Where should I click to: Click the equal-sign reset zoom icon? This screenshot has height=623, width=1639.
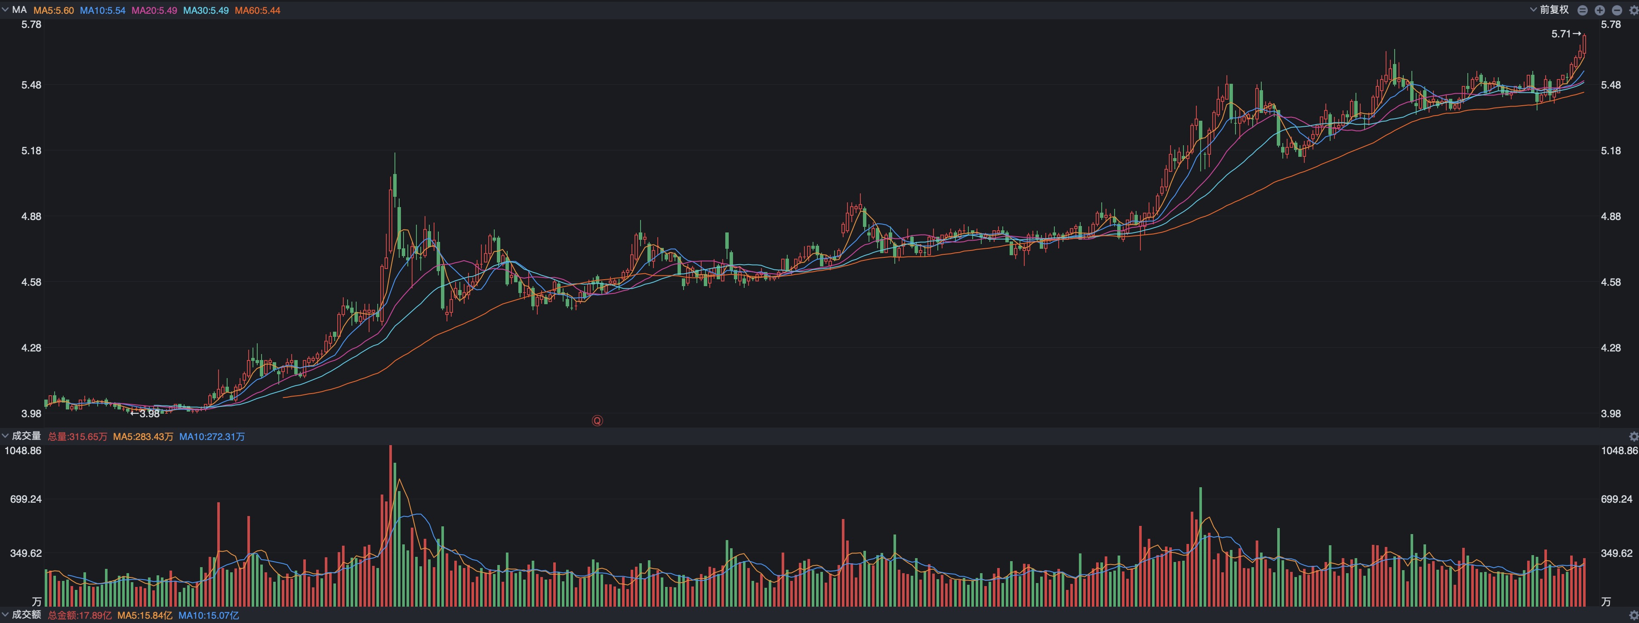pos(1583,10)
